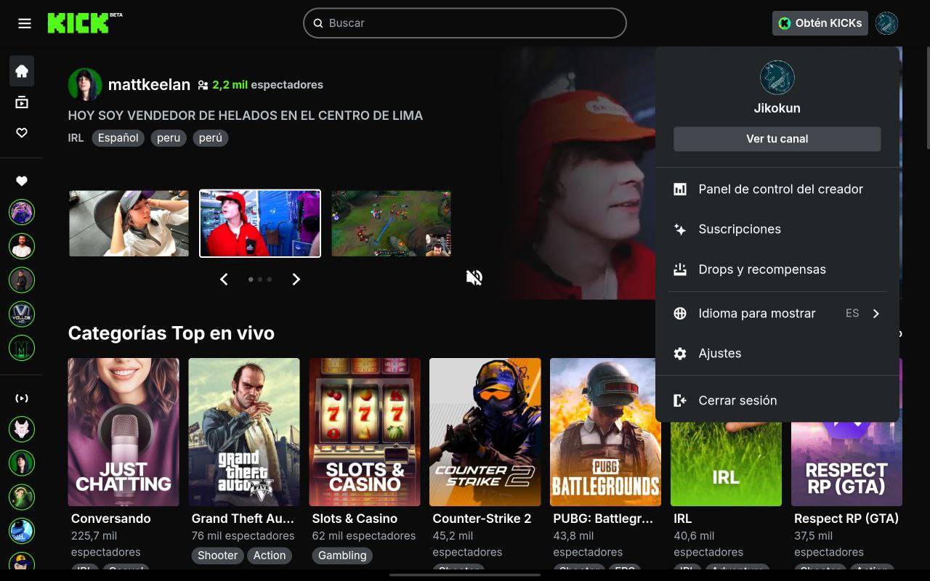Viewport: 930px width, 581px height.
Task: Open the hamburger menu
Action: point(25,23)
